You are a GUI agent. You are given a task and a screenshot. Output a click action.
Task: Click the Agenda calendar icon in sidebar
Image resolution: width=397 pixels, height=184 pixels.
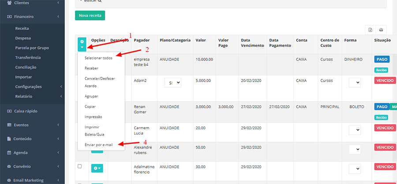pyautogui.click(x=10, y=153)
